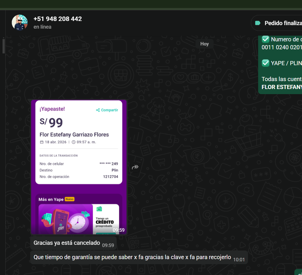The image size is (302, 275).
Task: Click the calendar icon by 18 abr. 2026
Action: pos(42,142)
